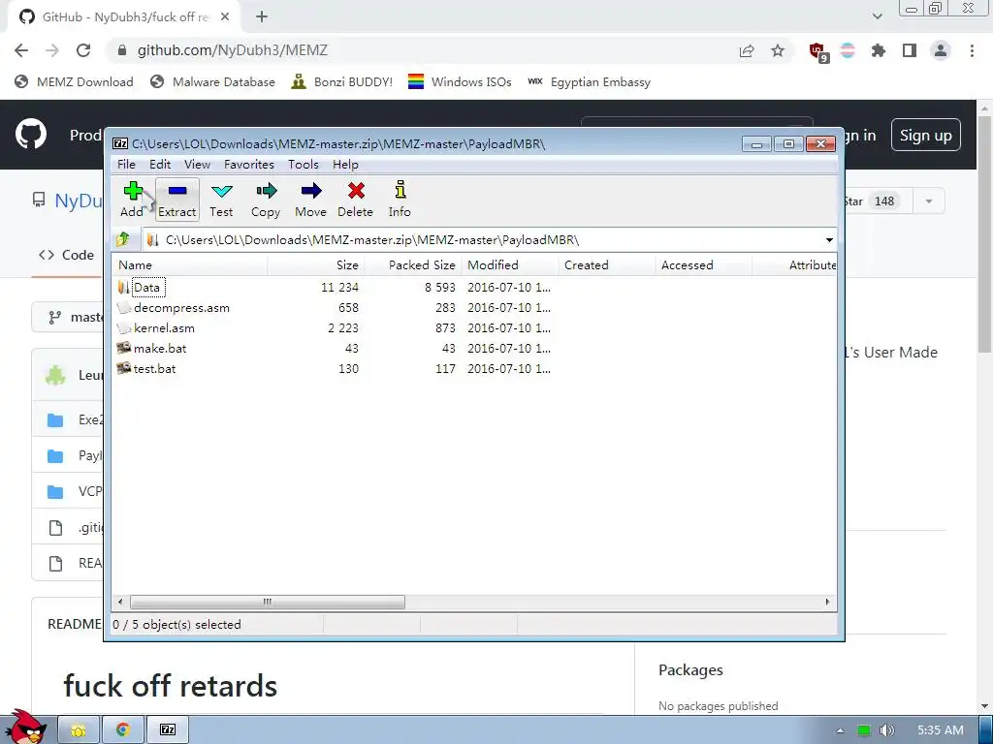This screenshot has width=993, height=744.
Task: Open the Info toolbar icon
Action: coord(400,200)
